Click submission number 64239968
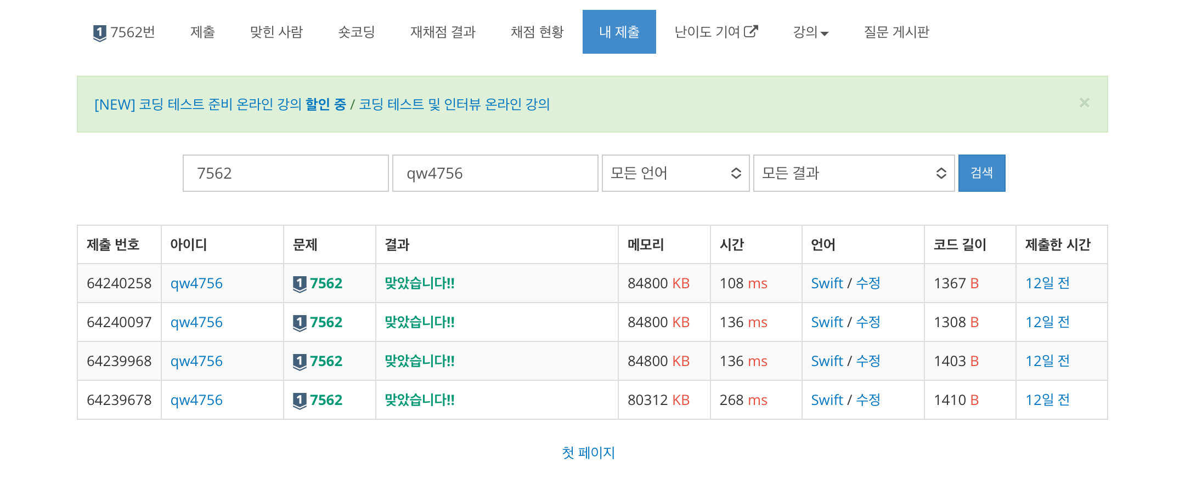The width and height of the screenshot is (1185, 491). (x=119, y=361)
